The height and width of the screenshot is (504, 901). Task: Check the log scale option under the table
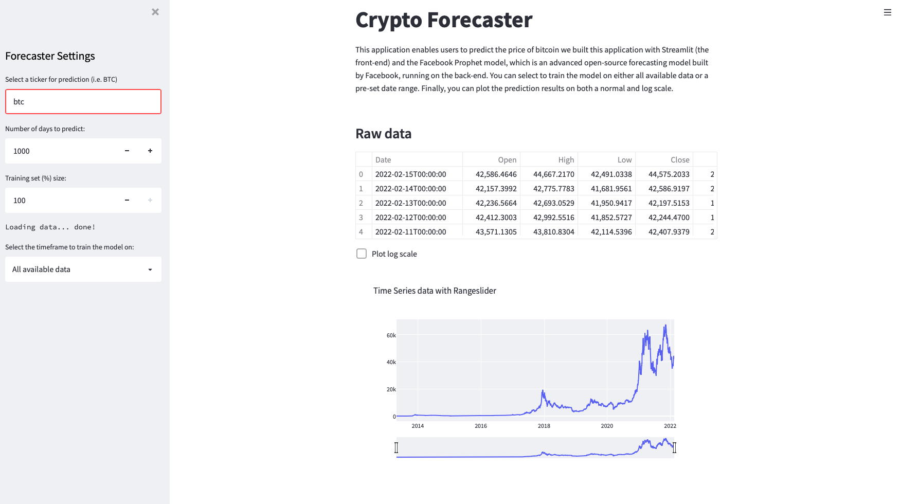tap(362, 254)
